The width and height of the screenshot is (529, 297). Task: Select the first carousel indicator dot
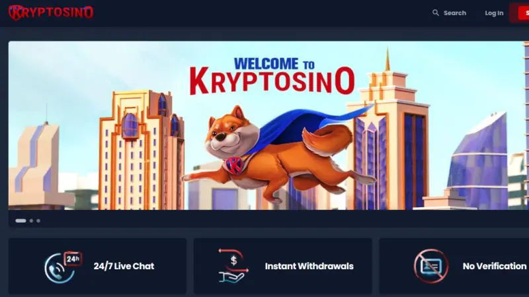[x=20, y=220]
